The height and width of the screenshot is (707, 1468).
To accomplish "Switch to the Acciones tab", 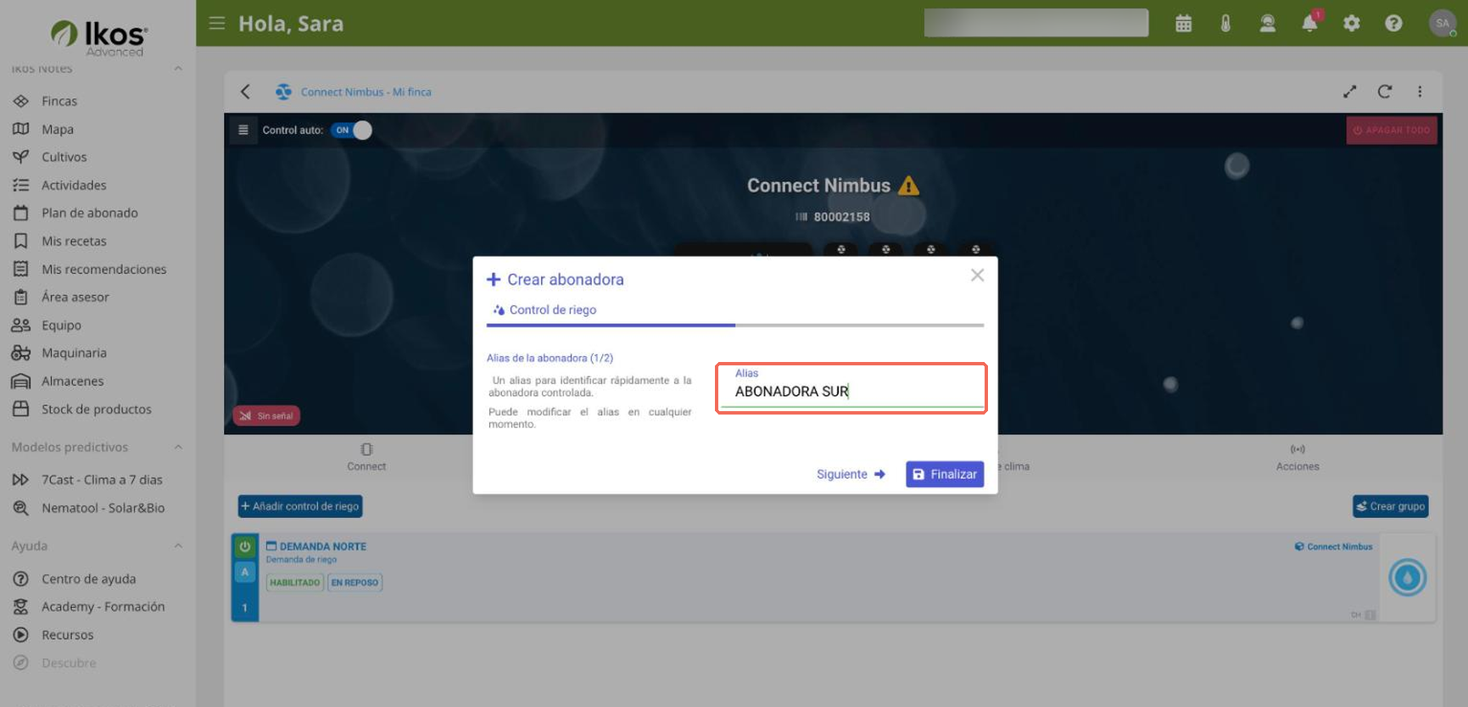I will pos(1298,457).
